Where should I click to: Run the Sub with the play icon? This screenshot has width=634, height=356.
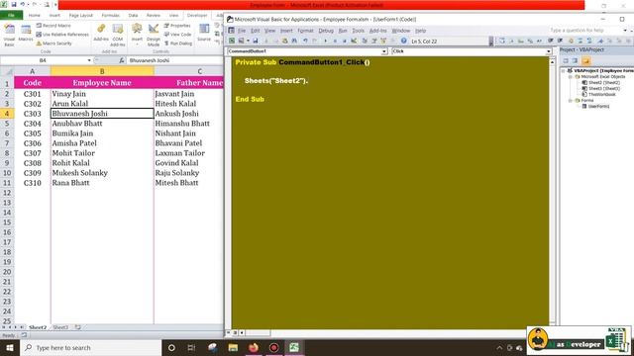tap(326, 41)
